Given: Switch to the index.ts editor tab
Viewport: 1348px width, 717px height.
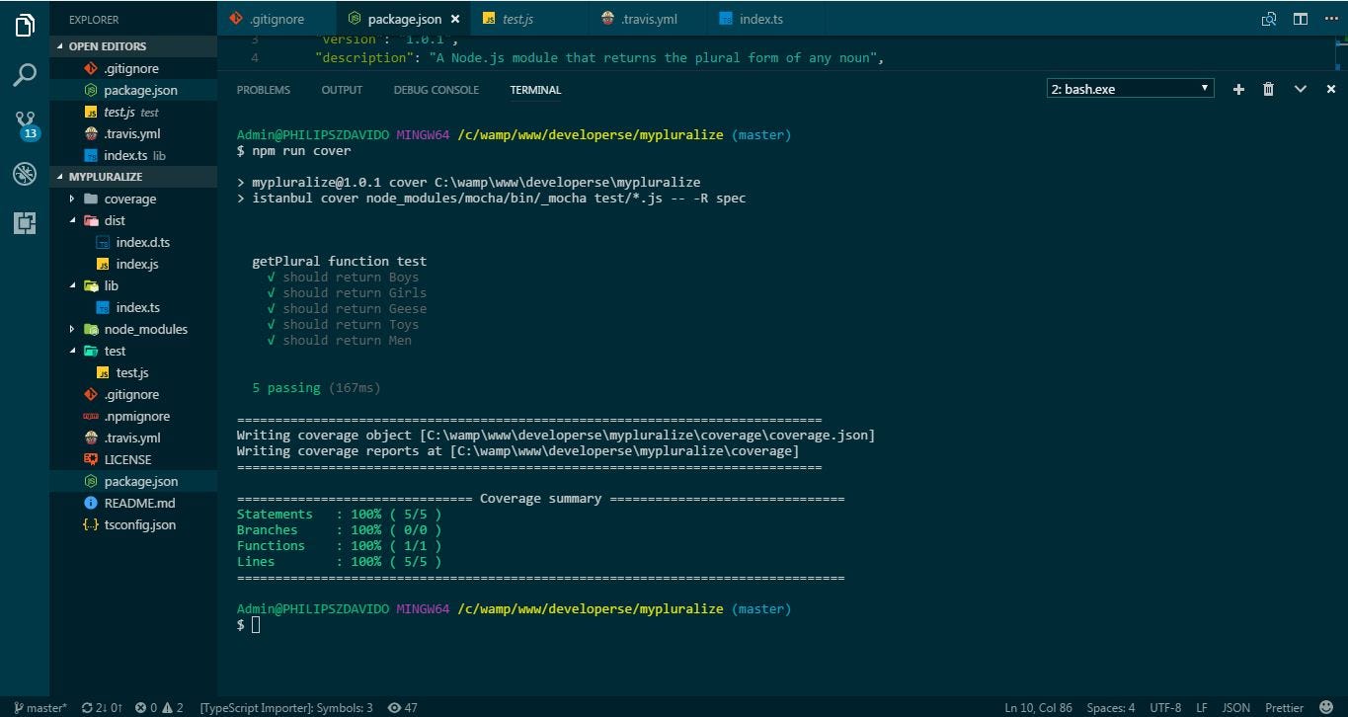Looking at the screenshot, I should (x=766, y=19).
